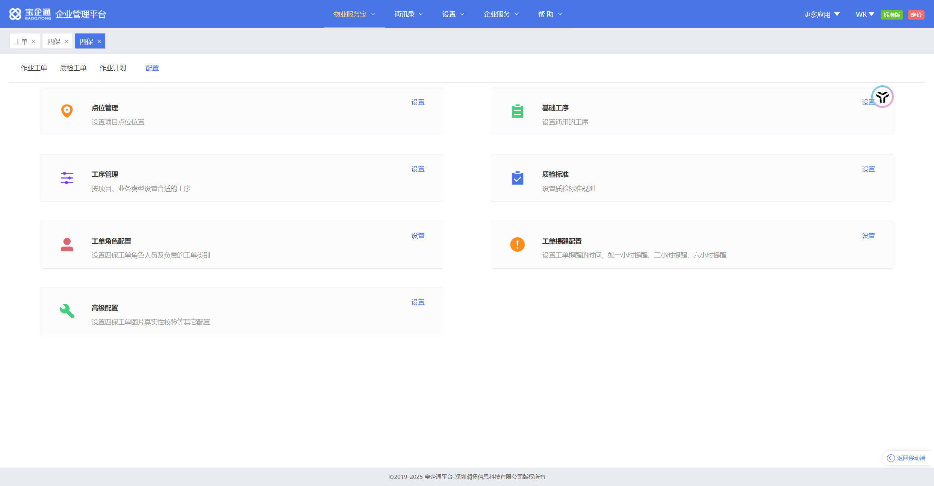The height and width of the screenshot is (486, 934).
Task: Click the floating round assistant icon
Action: coord(882,97)
